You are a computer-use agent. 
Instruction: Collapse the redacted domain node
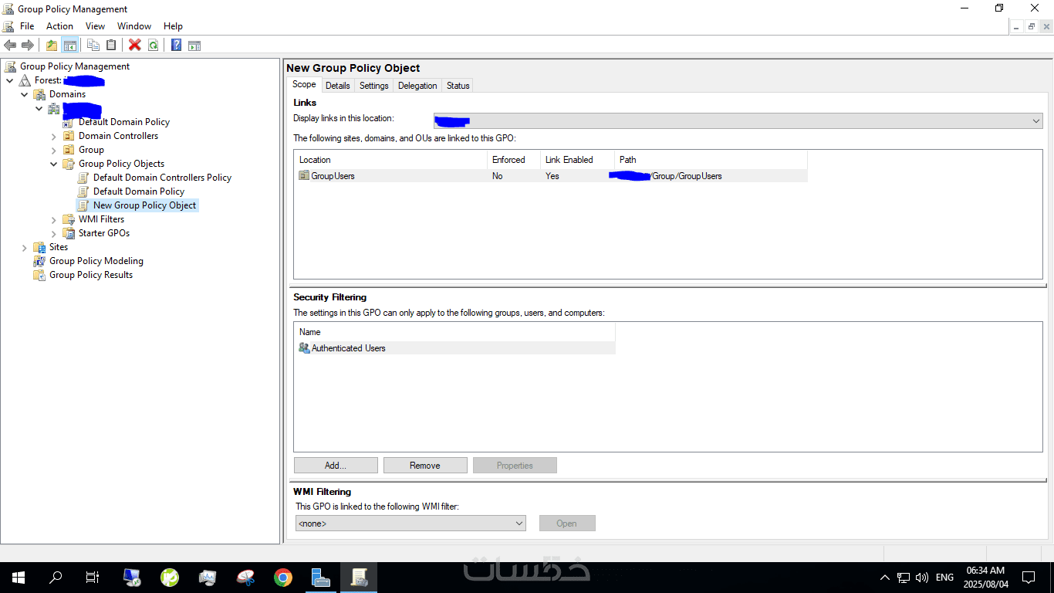(x=39, y=108)
